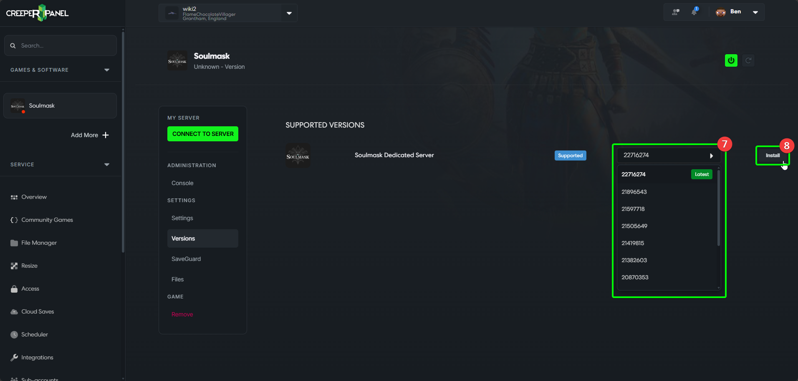This screenshot has height=381, width=798.
Task: Collapse the SERVICE section chevron
Action: pyautogui.click(x=107, y=164)
